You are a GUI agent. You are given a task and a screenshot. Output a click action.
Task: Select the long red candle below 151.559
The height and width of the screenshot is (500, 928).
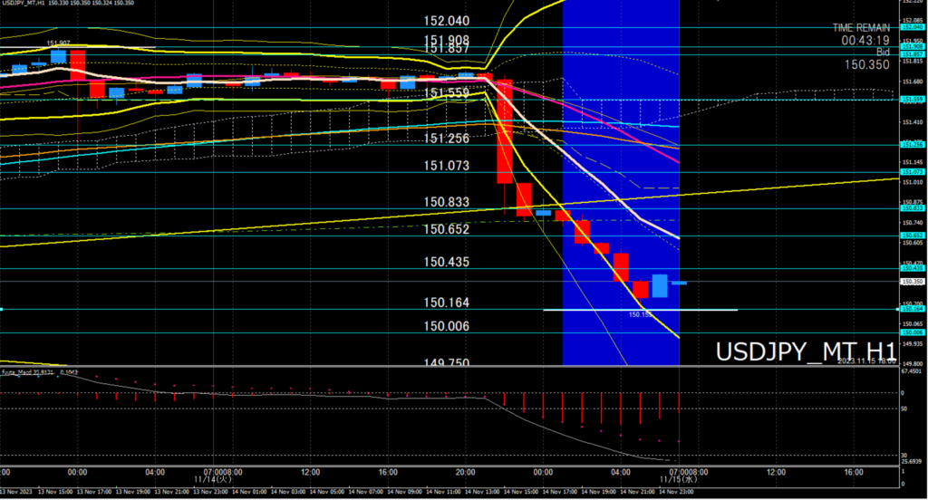504,131
